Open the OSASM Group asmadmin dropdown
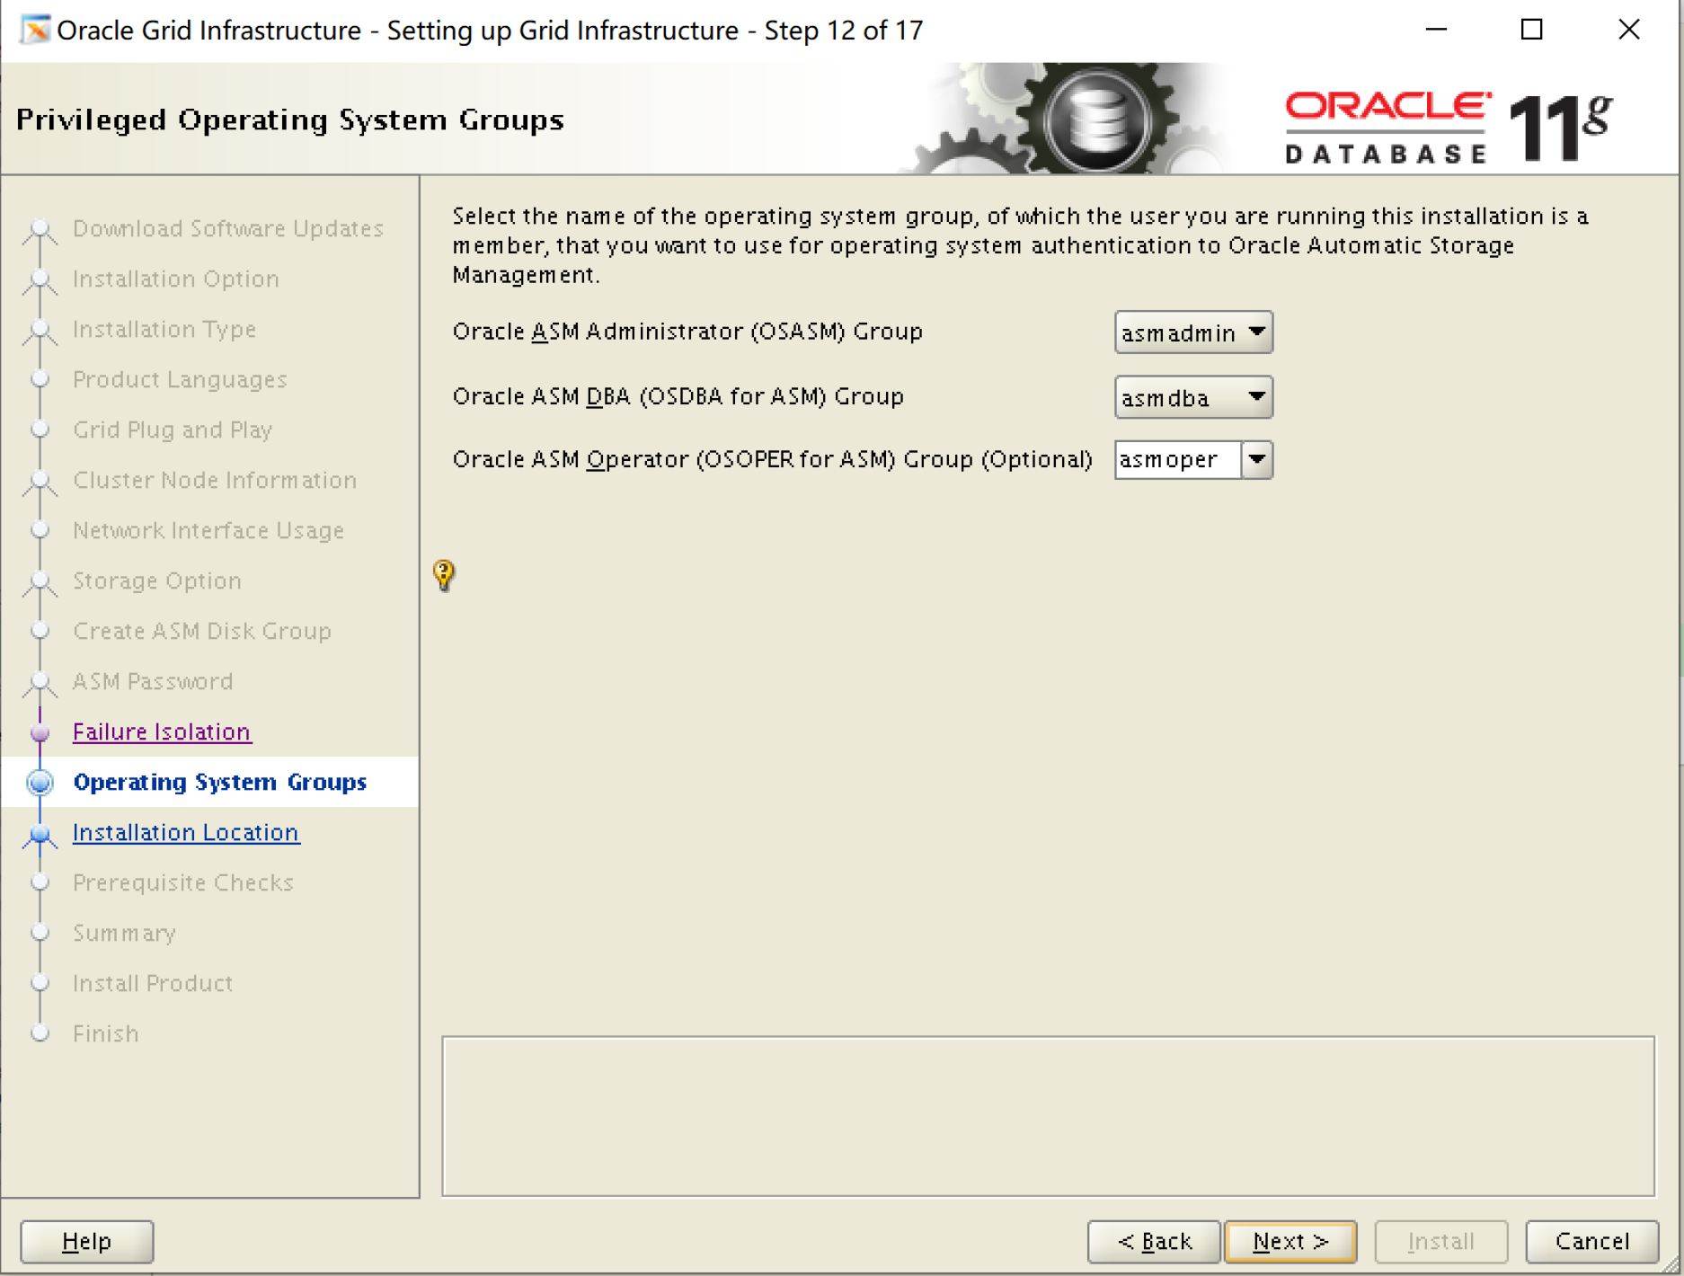The height and width of the screenshot is (1276, 1684). coord(1193,332)
